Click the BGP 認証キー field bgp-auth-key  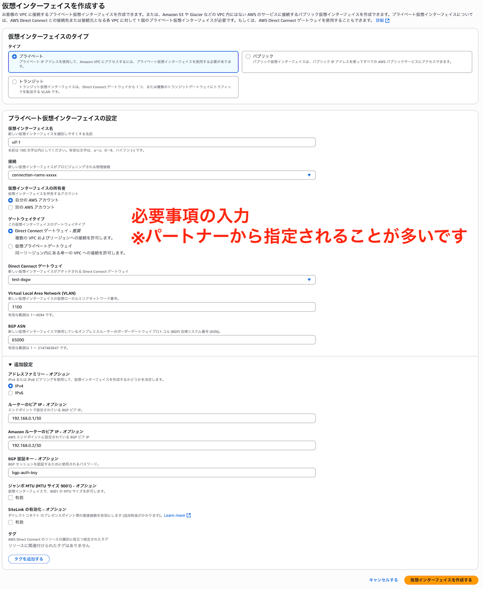point(162,472)
